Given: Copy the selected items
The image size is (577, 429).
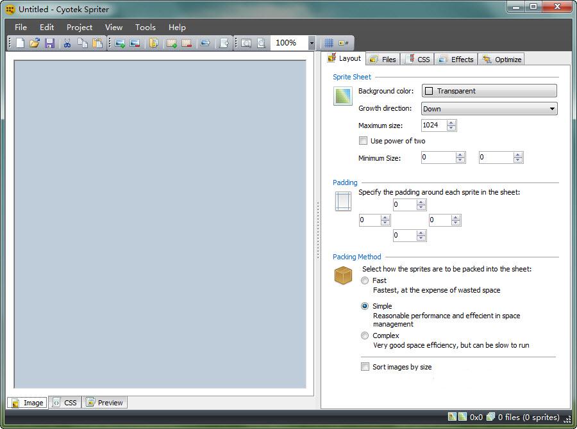Looking at the screenshot, I should coord(83,43).
